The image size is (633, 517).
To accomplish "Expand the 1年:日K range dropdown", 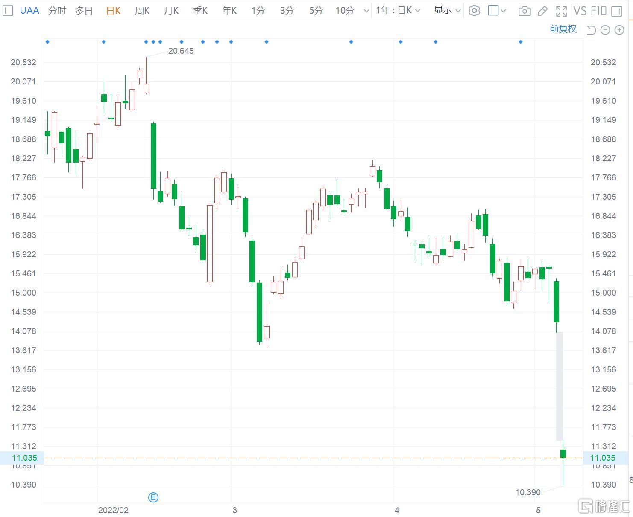I will click(x=398, y=10).
